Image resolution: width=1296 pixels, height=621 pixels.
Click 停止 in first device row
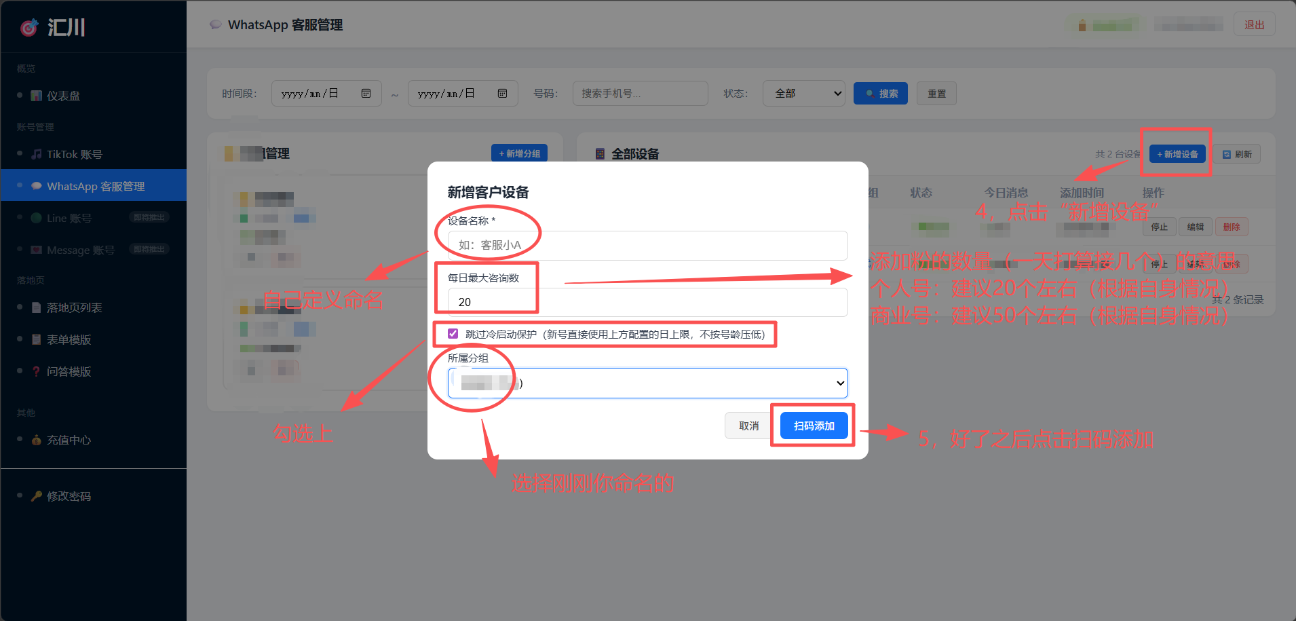[1159, 227]
